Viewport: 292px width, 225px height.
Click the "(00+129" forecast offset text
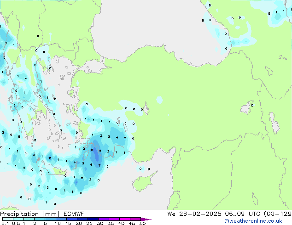click(x=278, y=214)
